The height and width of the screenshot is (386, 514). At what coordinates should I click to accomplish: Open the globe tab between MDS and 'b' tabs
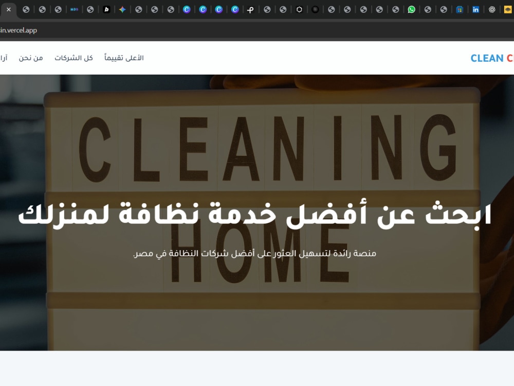pyautogui.click(x=90, y=9)
